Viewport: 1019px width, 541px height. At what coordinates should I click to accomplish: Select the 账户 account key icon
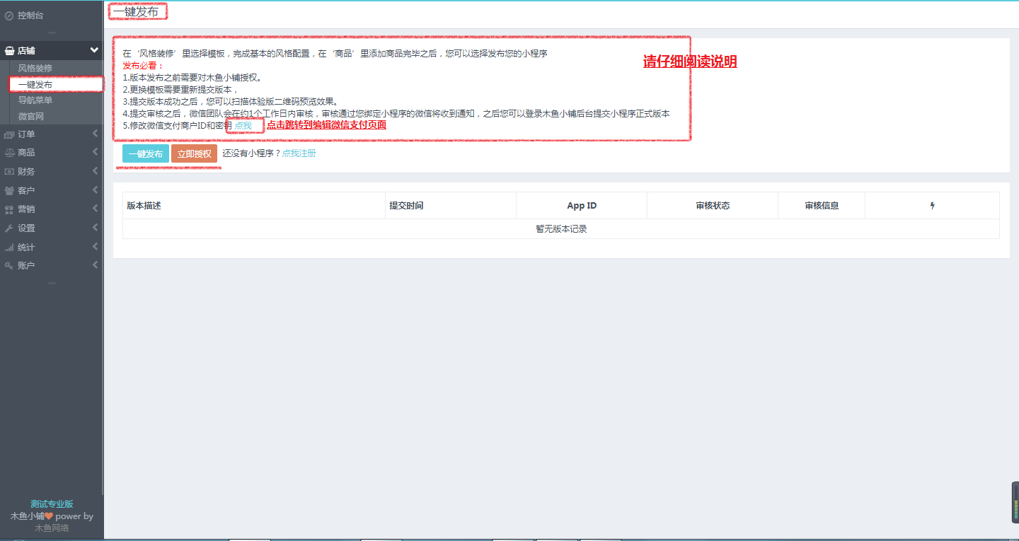tap(8, 264)
